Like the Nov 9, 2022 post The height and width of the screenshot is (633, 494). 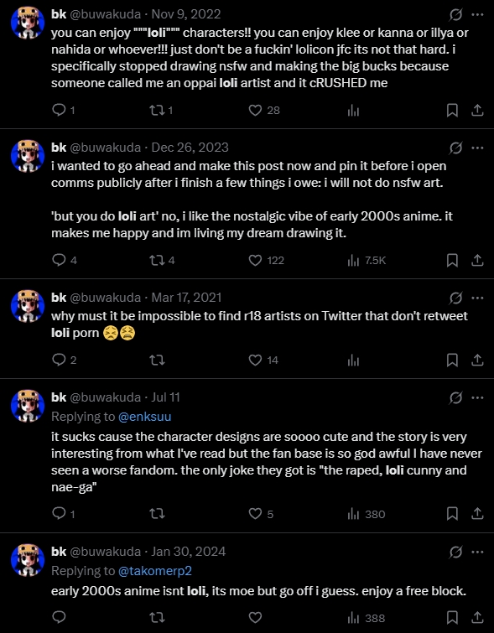[255, 110]
